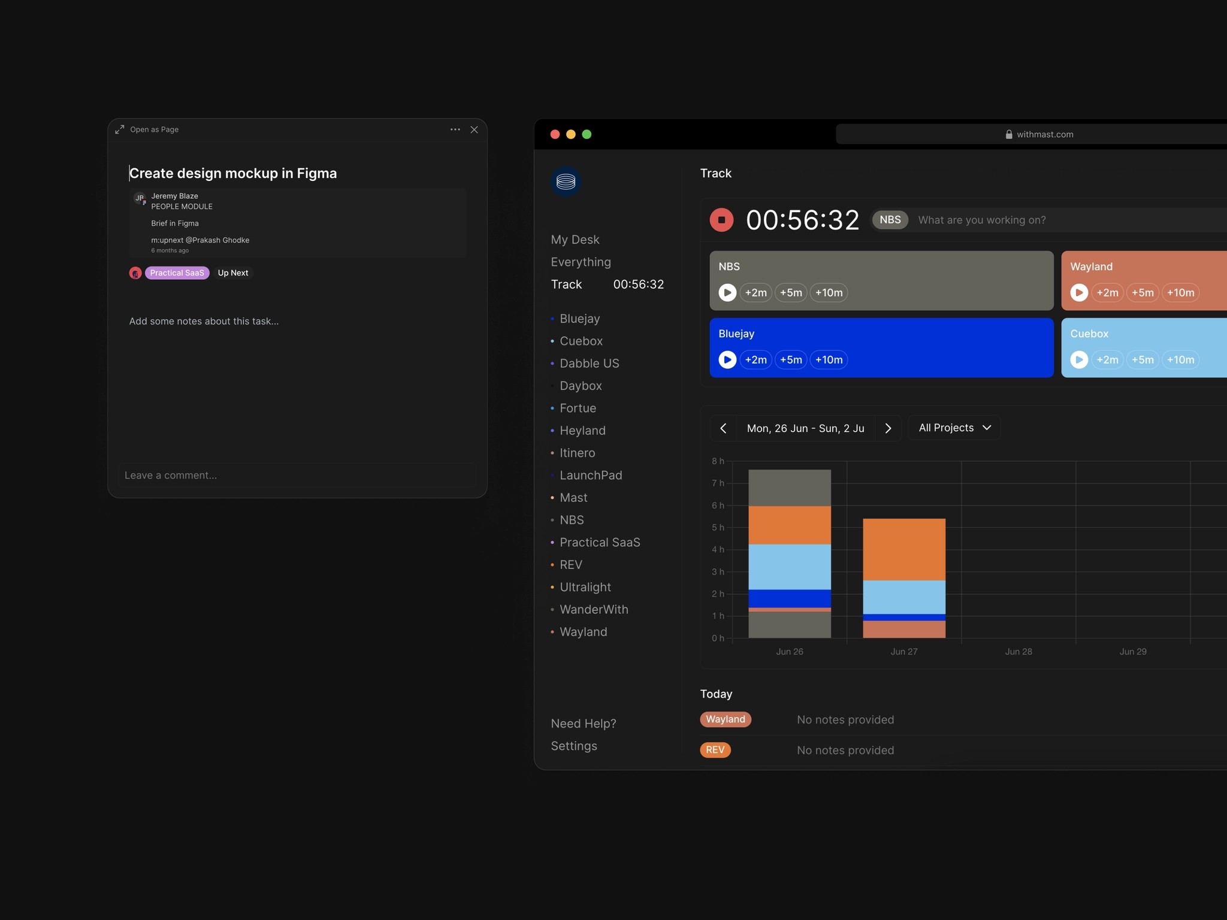
Task: Select Cuebox project in sidebar
Action: click(581, 341)
